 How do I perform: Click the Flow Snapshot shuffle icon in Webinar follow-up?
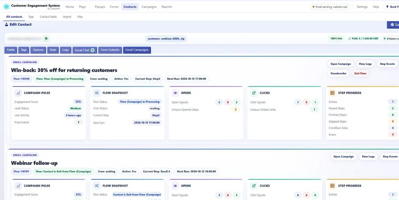point(97,186)
